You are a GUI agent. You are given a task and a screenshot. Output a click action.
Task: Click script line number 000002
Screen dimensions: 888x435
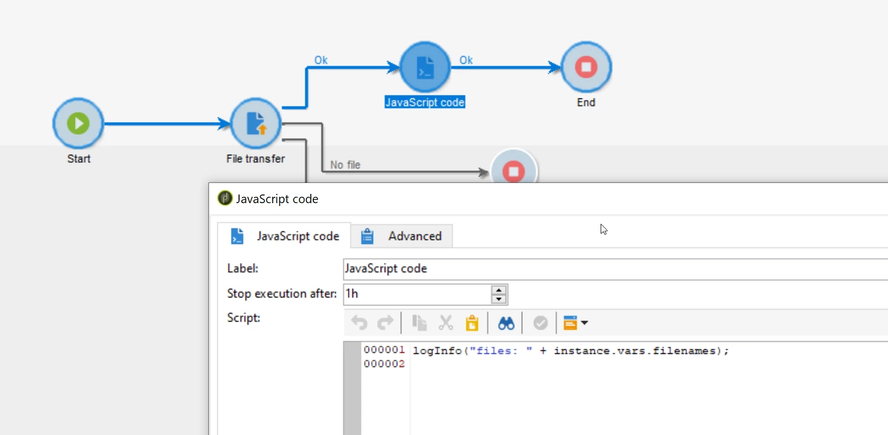(x=384, y=364)
